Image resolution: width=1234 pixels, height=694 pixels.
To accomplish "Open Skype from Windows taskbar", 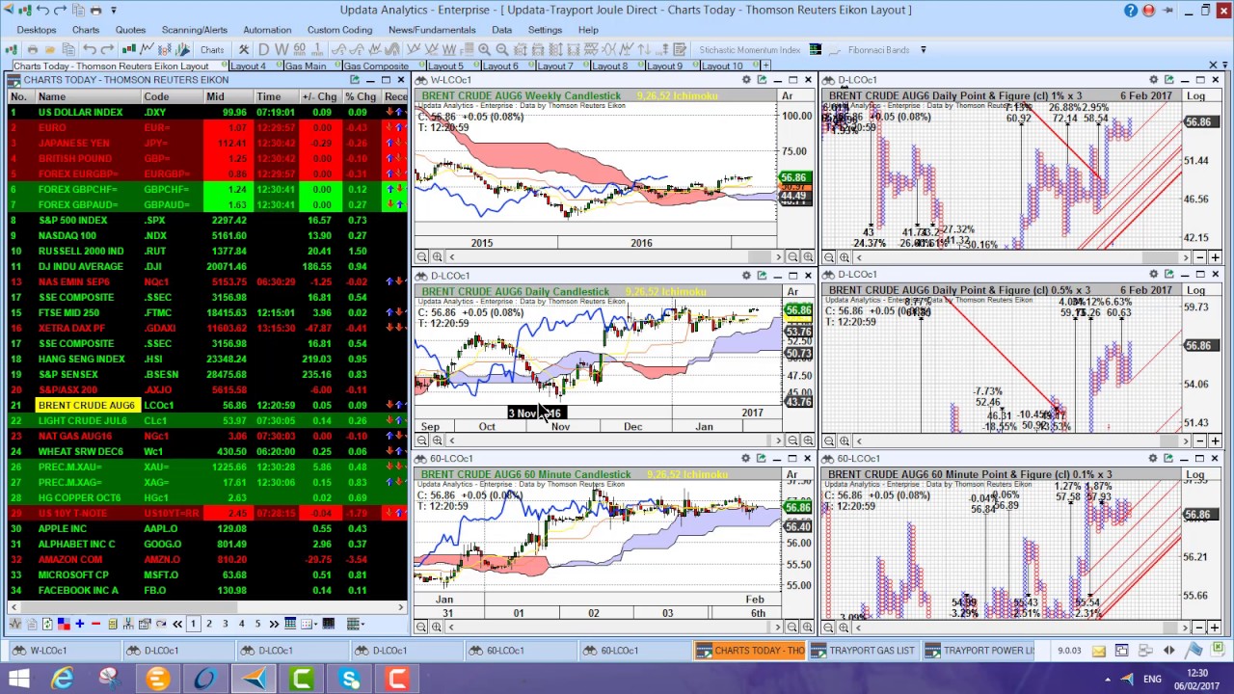I will pyautogui.click(x=349, y=680).
